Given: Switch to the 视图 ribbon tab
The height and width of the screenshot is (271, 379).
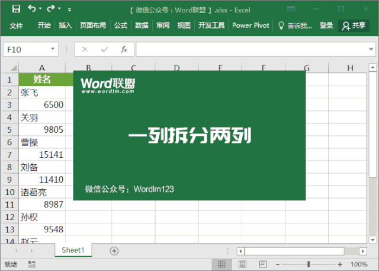Looking at the screenshot, I should (184, 25).
